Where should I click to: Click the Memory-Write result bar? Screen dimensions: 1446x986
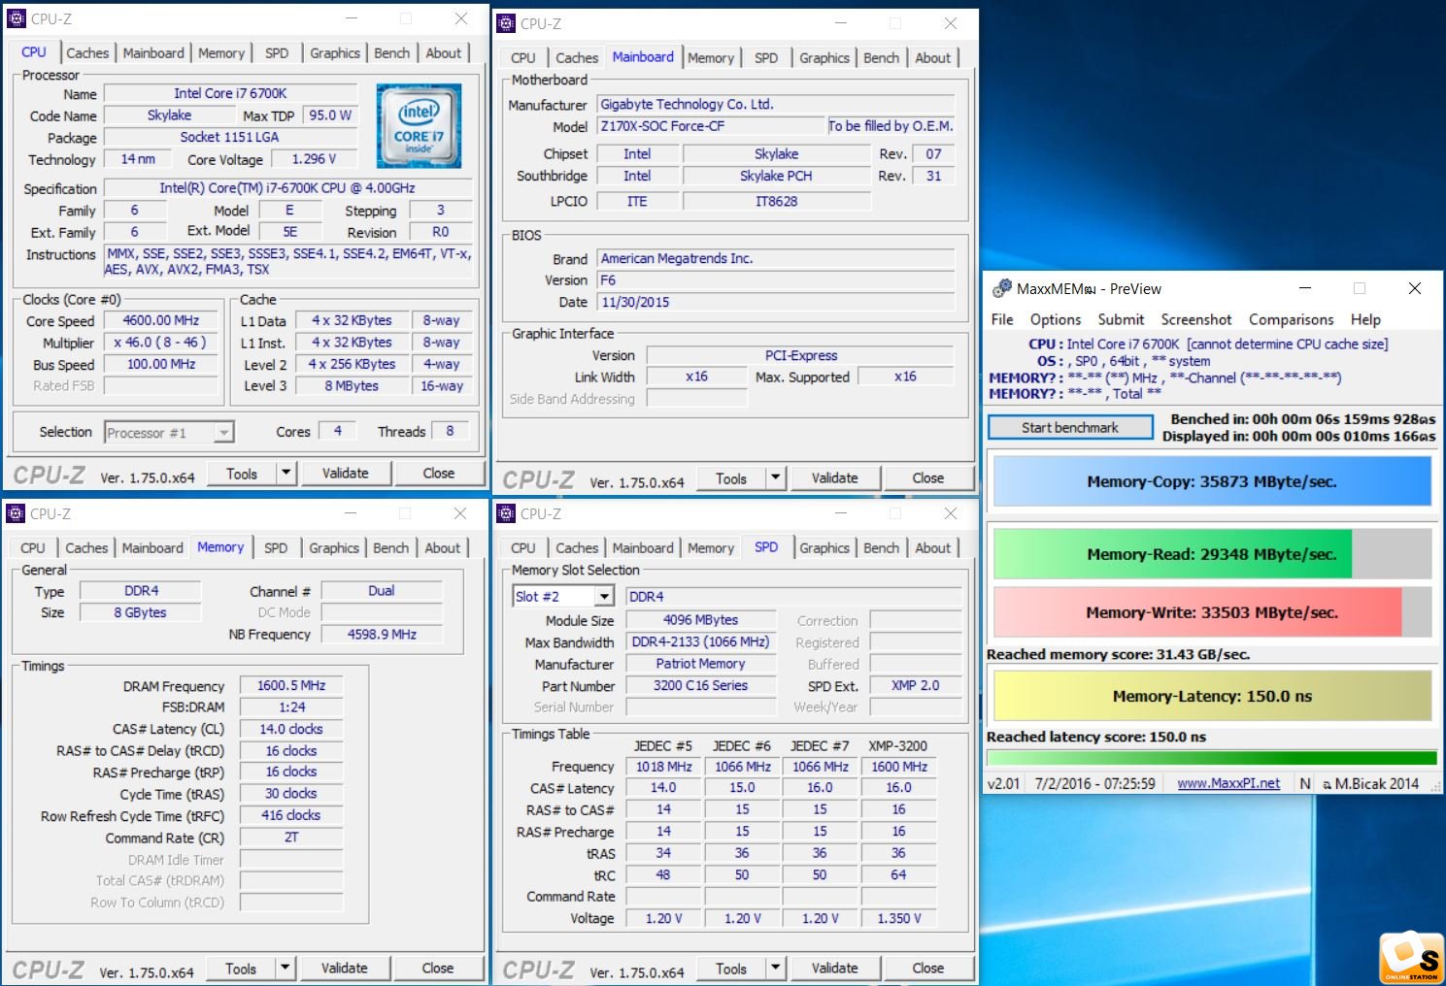click(1212, 612)
